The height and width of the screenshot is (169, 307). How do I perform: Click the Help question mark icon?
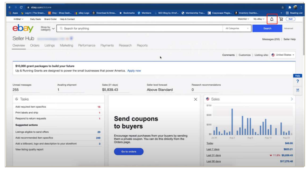click(298, 81)
